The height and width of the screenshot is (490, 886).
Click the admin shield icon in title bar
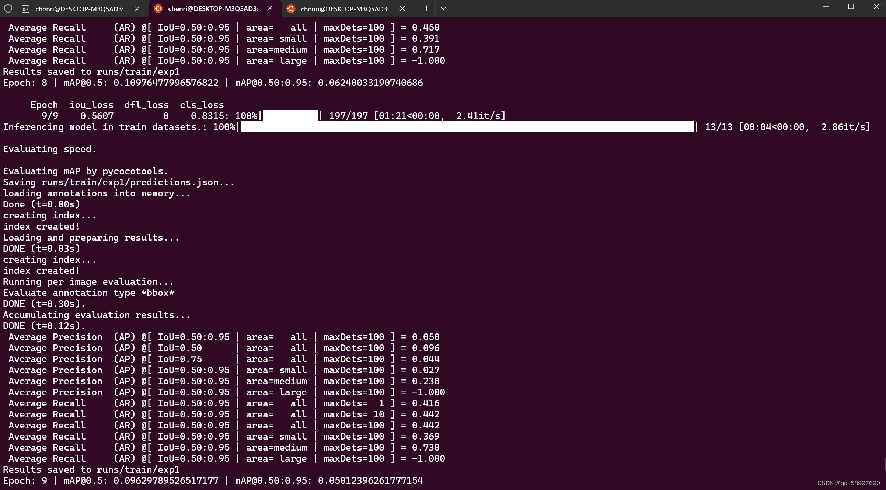(8, 8)
